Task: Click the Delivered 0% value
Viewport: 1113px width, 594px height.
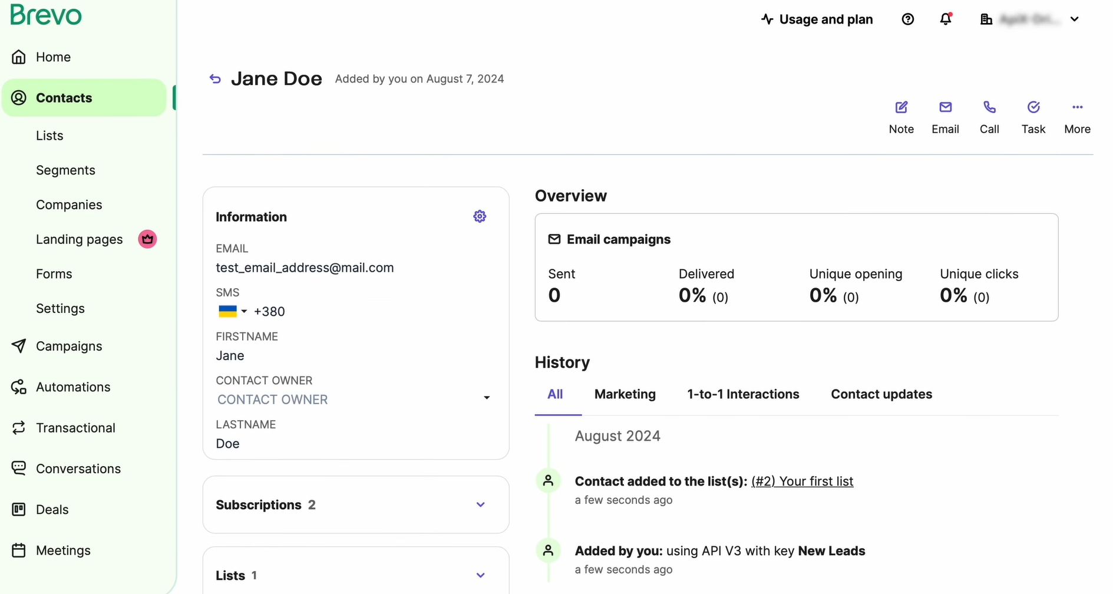Action: click(x=692, y=295)
